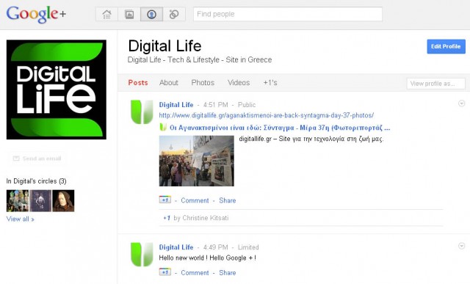Open the Photos toolbar icon
The image size is (470, 284).
[129, 14]
